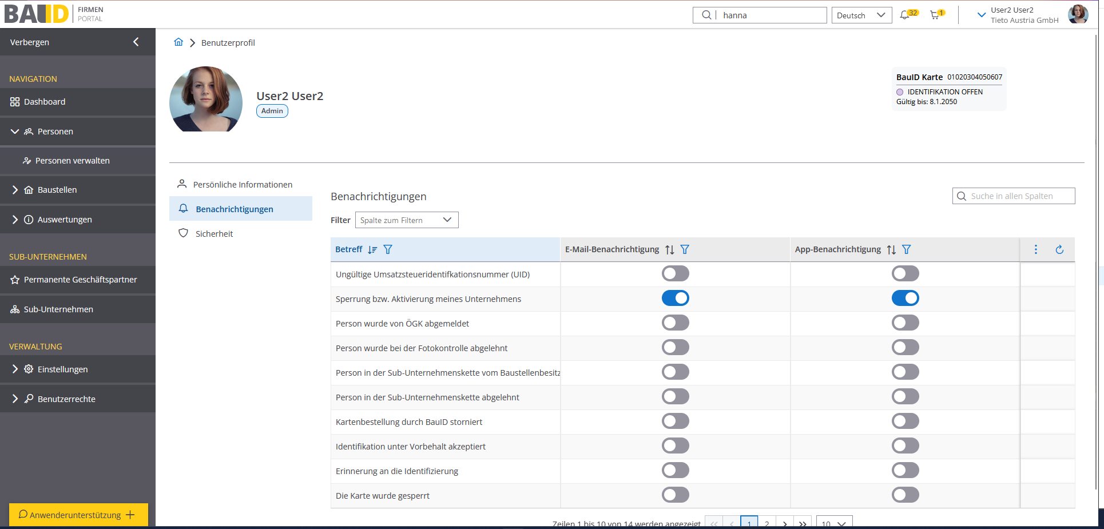Open the shopping cart icon

[935, 15]
